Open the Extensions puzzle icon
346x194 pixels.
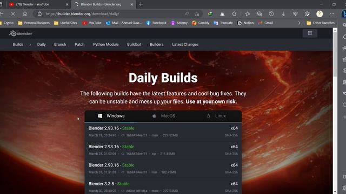tap(234, 14)
